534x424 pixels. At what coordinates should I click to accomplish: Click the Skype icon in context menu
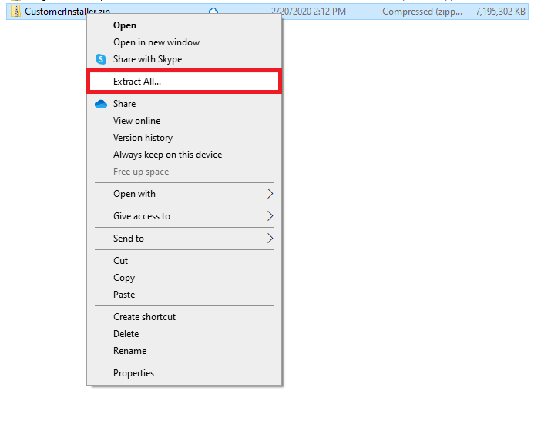(x=101, y=59)
